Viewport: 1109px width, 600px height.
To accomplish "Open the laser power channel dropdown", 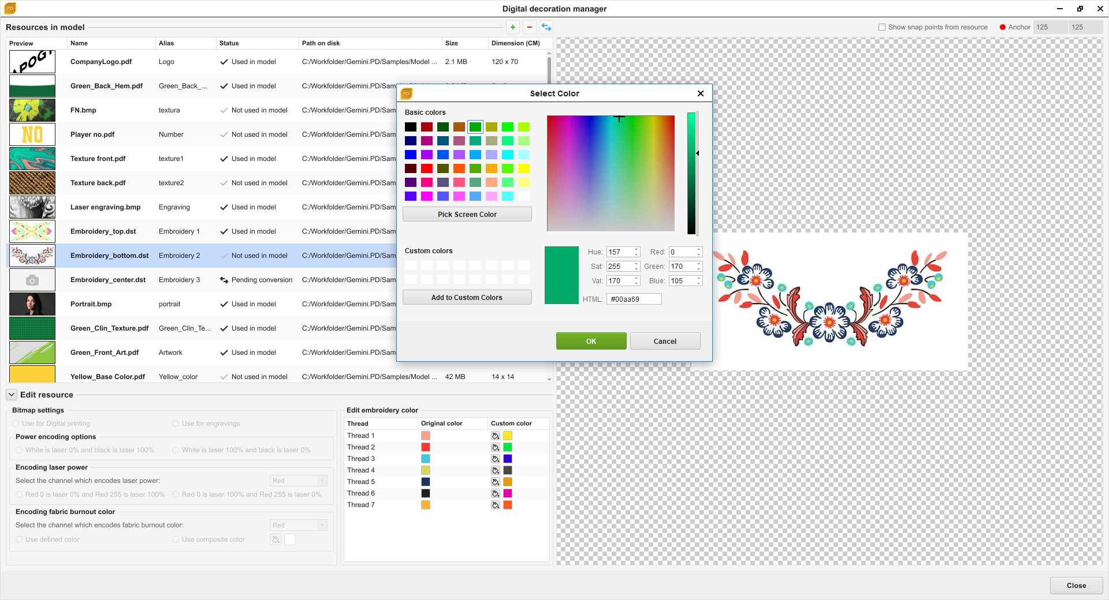I will 298,481.
